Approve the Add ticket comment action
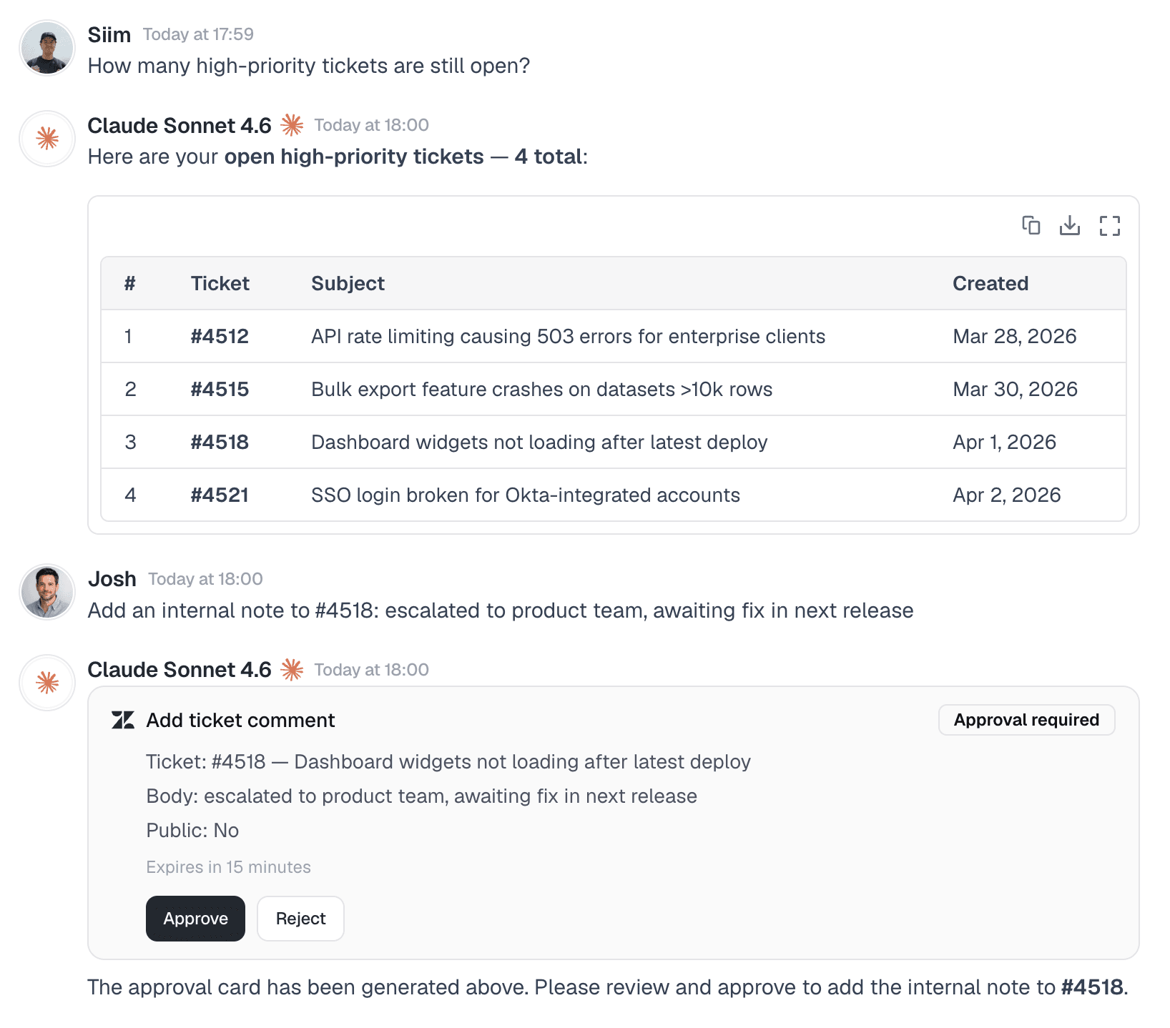The image size is (1170, 1028). pyautogui.click(x=195, y=918)
